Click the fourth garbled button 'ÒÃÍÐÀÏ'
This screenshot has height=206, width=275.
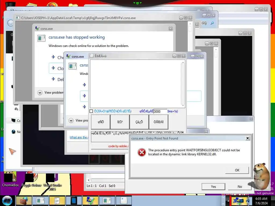(x=158, y=122)
